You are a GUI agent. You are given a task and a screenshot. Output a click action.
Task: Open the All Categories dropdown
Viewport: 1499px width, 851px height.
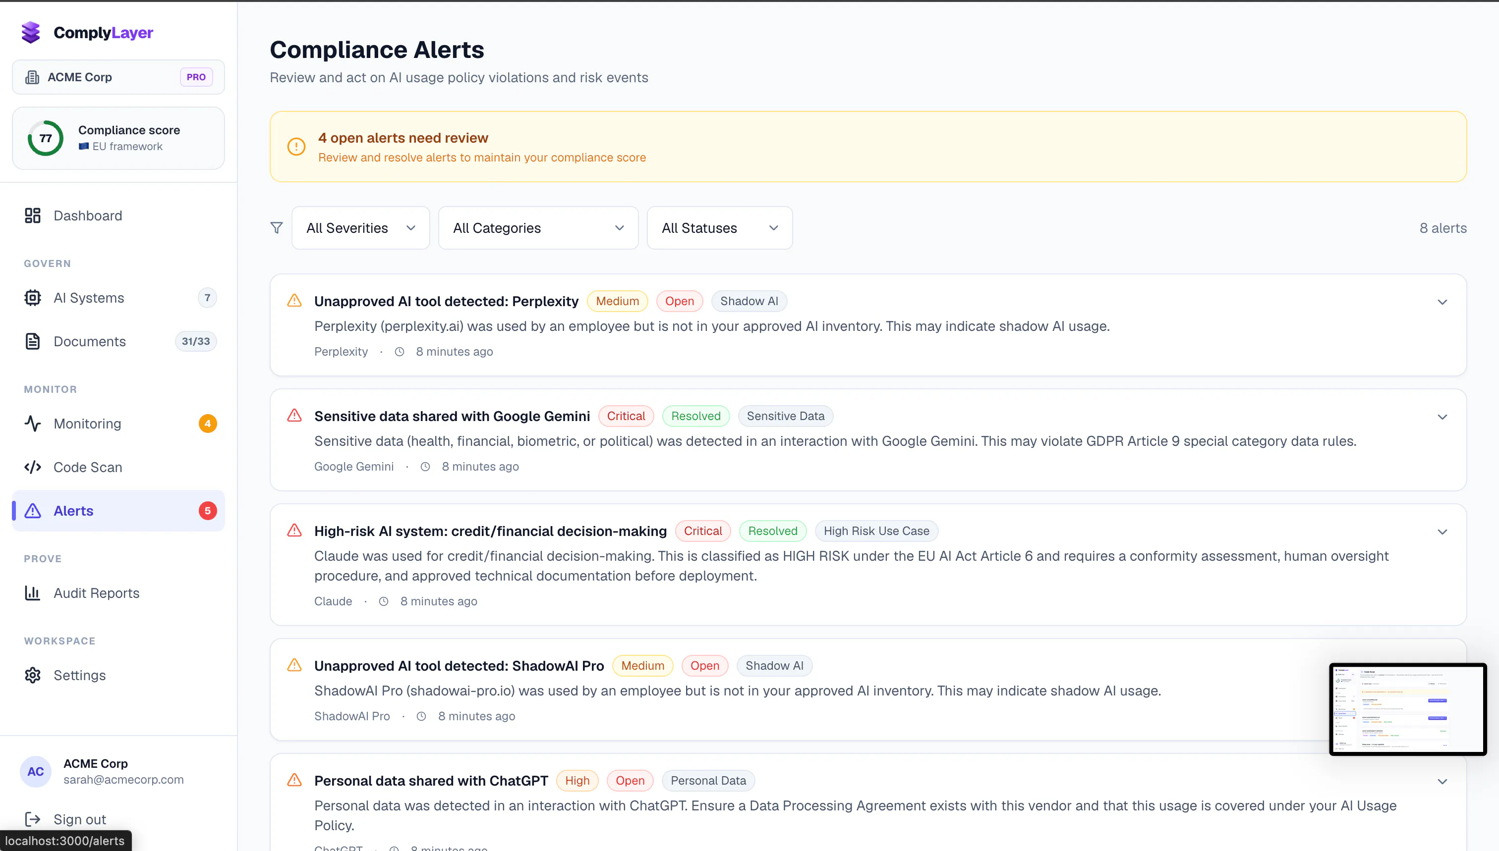point(538,228)
